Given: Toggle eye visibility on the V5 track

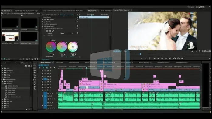Looking at the screenshot, I should pos(50,79).
